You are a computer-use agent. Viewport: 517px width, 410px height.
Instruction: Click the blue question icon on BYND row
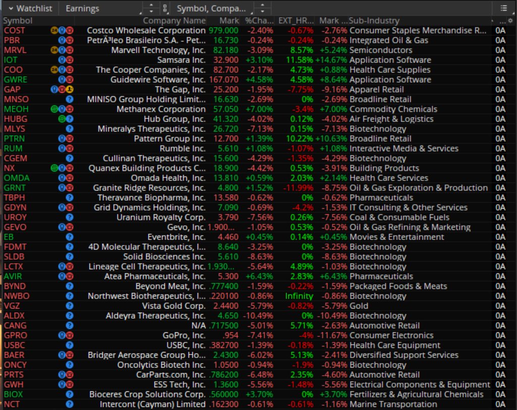[70, 286]
